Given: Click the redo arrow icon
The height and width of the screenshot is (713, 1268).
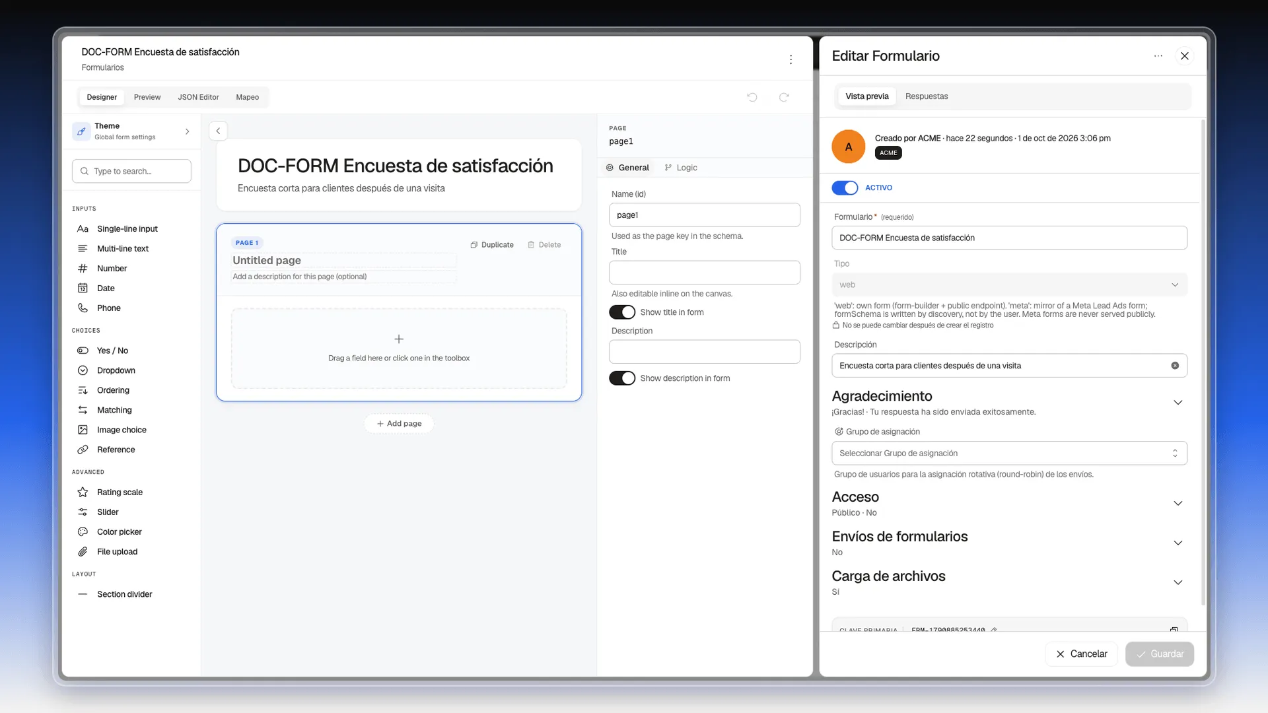Looking at the screenshot, I should [784, 97].
